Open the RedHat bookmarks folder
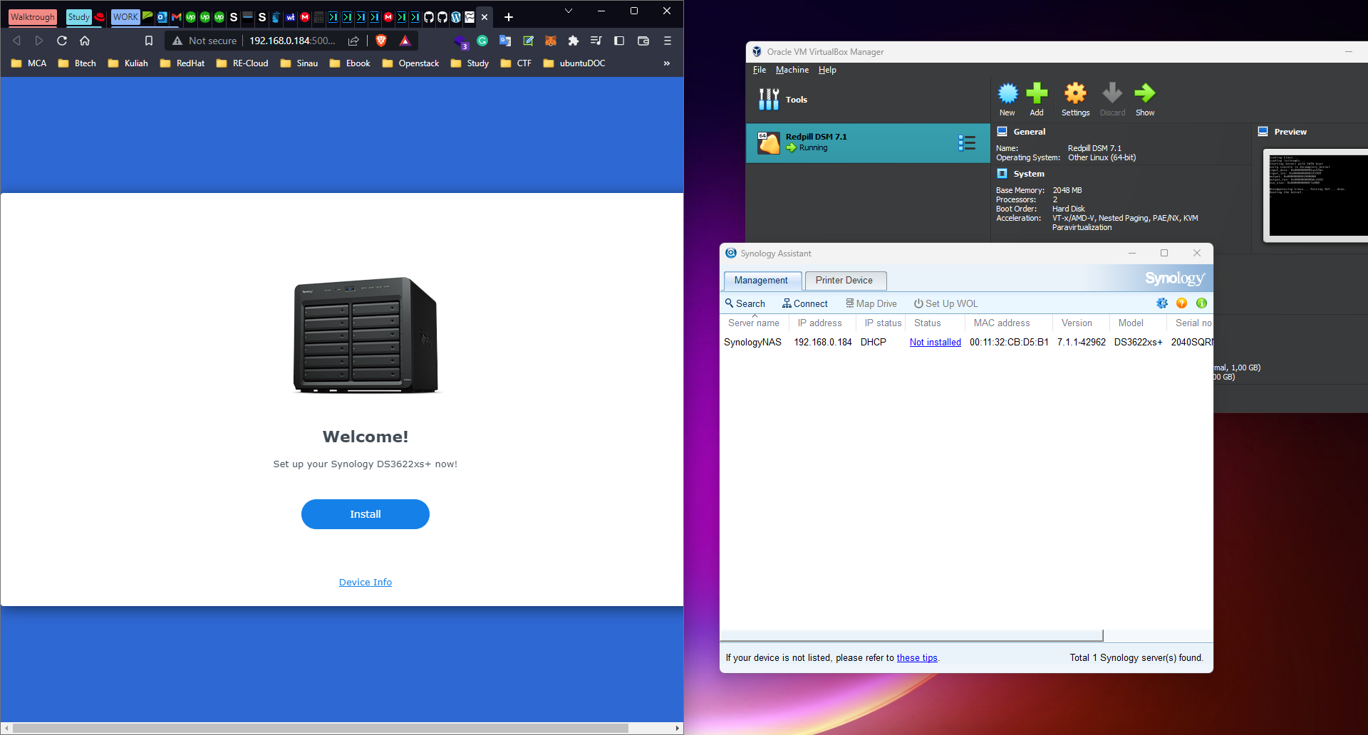The width and height of the screenshot is (1368, 735). (x=183, y=63)
